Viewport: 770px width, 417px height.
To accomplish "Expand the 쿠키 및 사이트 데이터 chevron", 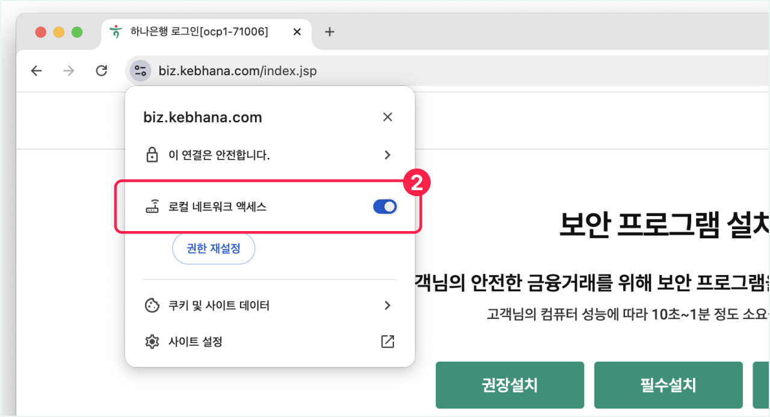I will (387, 306).
